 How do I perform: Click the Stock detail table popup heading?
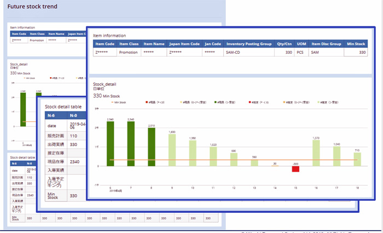63,107
